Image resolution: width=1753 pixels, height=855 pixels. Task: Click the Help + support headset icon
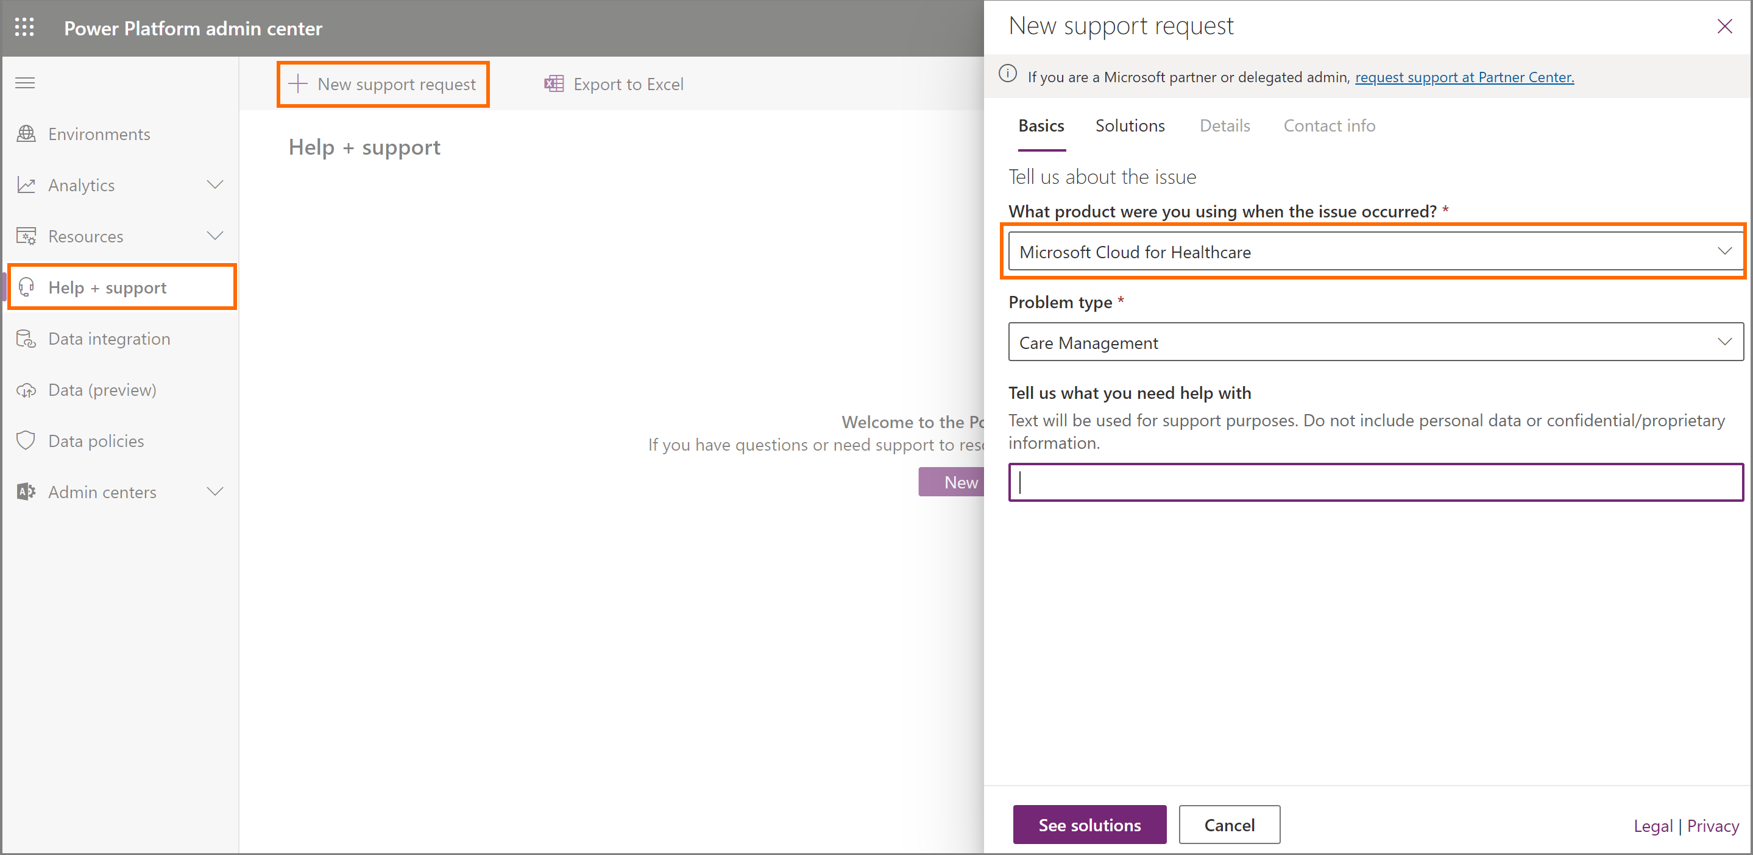click(26, 287)
